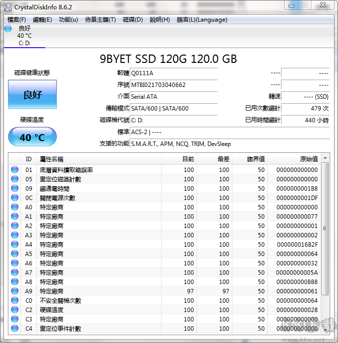Click the 良好 health status button
This screenshot has height=343, width=338.
32,95
